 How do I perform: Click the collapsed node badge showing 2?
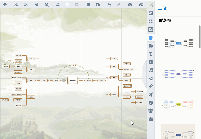click(64, 80)
